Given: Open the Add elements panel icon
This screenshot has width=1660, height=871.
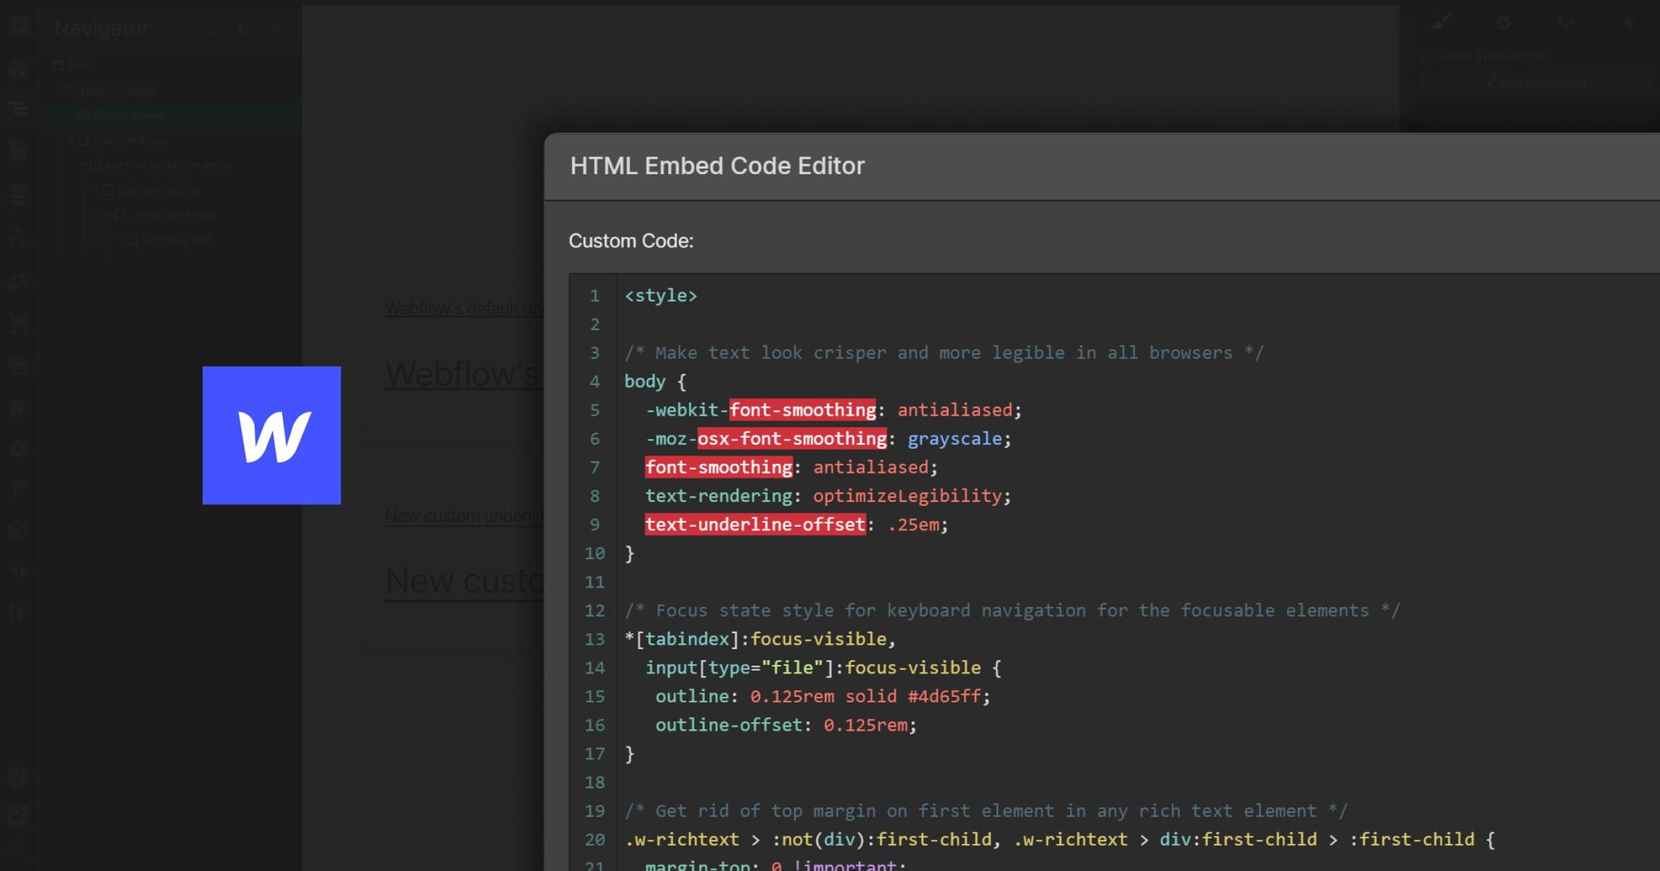Looking at the screenshot, I should click(x=18, y=26).
